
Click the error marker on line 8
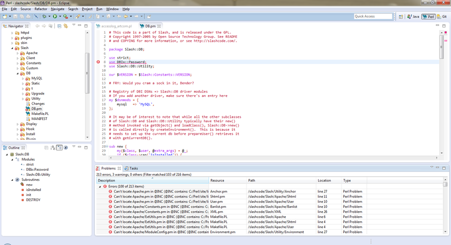pyautogui.click(x=98, y=61)
